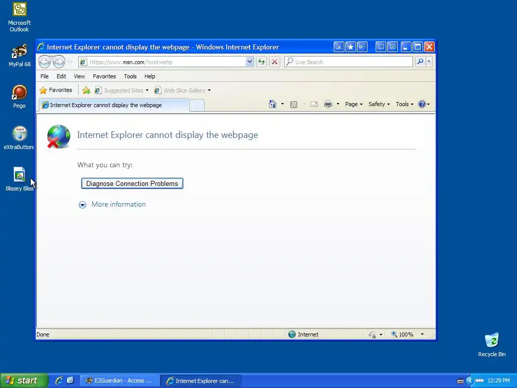
Task: Expand the Print options dropdown arrow
Action: pyautogui.click(x=338, y=104)
